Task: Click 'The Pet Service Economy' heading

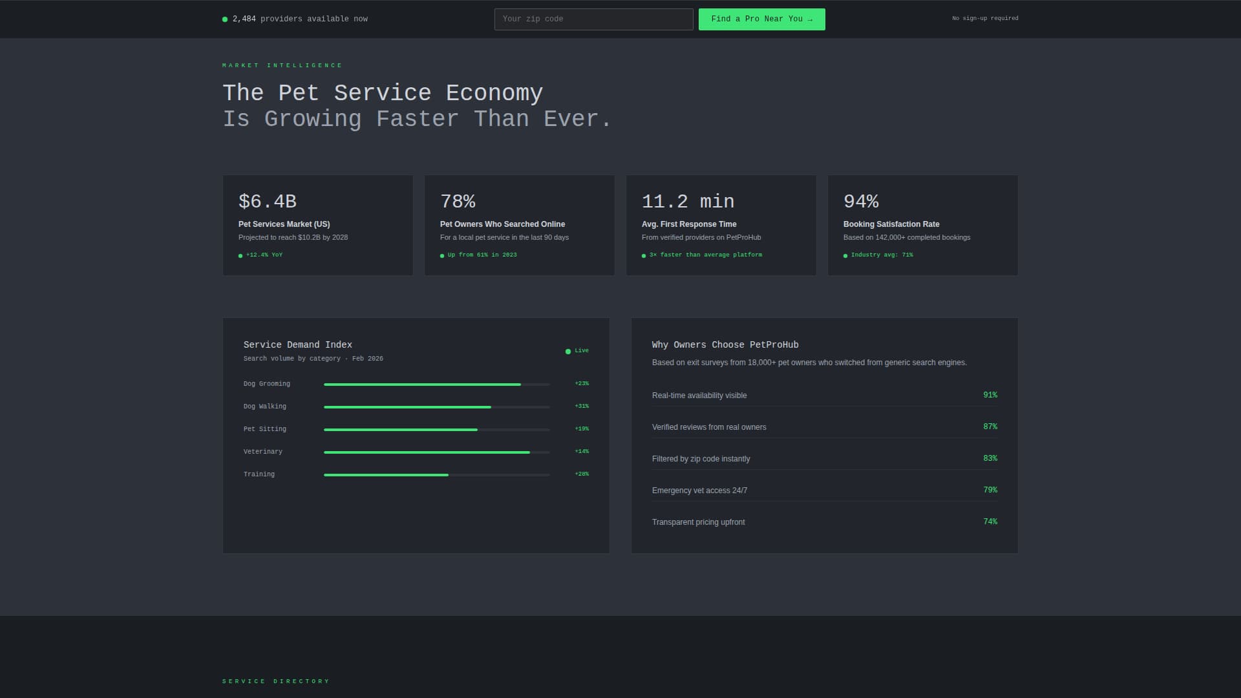Action: point(383,93)
